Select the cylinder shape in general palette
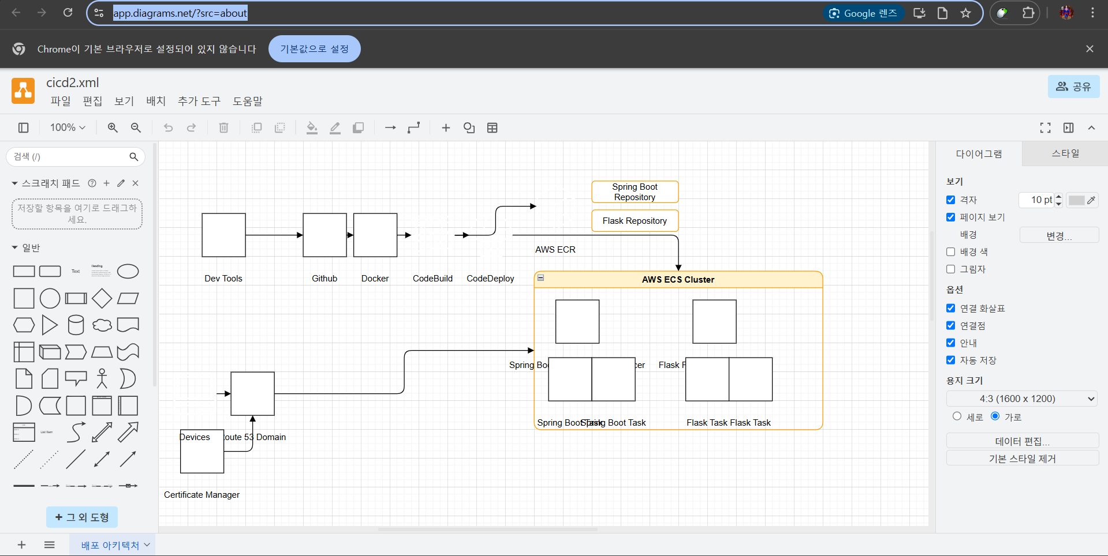Screen dimensions: 1108x556 [76, 325]
